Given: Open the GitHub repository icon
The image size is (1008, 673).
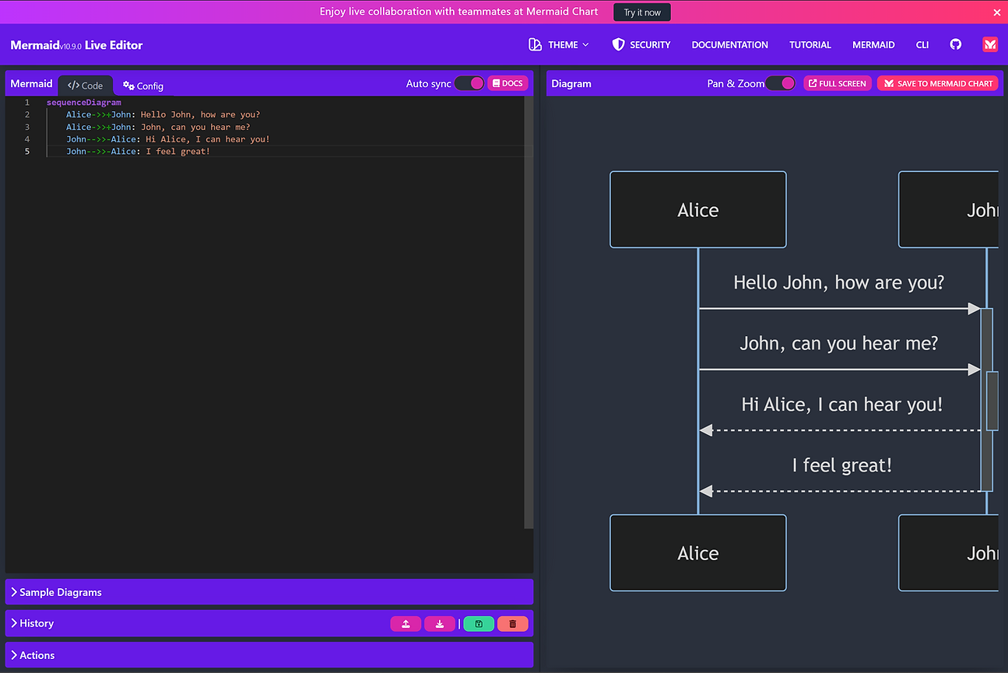Looking at the screenshot, I should [956, 45].
